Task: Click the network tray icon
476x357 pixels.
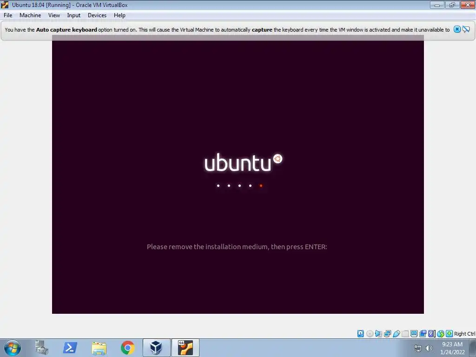Action: 418,348
